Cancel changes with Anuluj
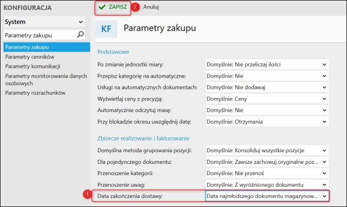 (x=151, y=7)
